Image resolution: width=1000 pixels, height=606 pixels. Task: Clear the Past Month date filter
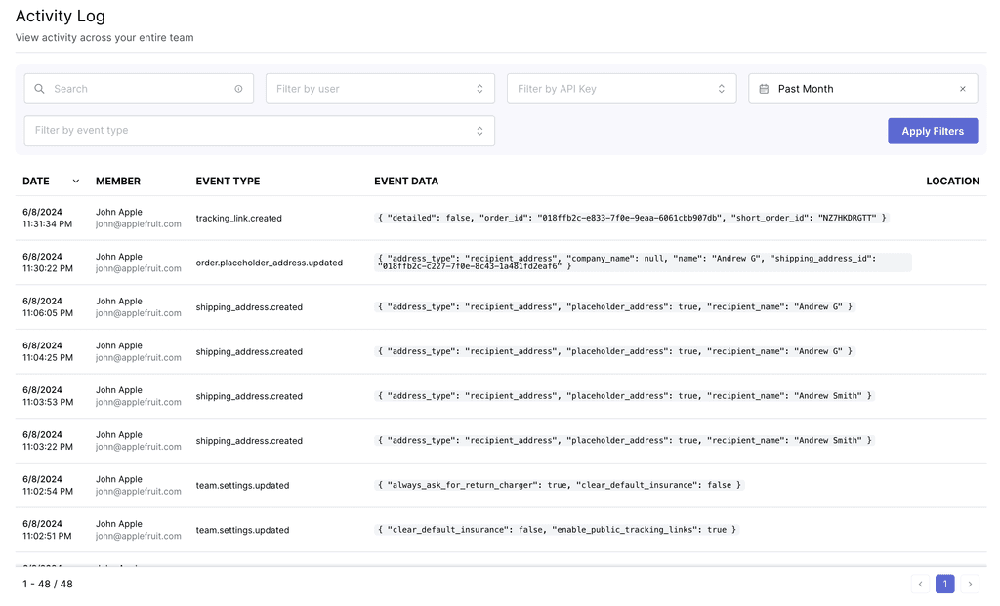point(962,89)
